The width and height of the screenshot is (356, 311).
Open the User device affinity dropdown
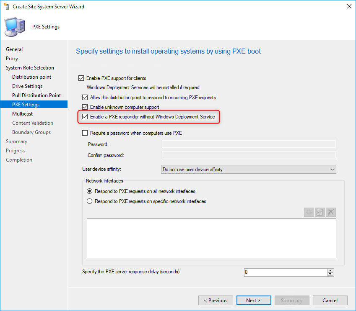[x=248, y=170]
